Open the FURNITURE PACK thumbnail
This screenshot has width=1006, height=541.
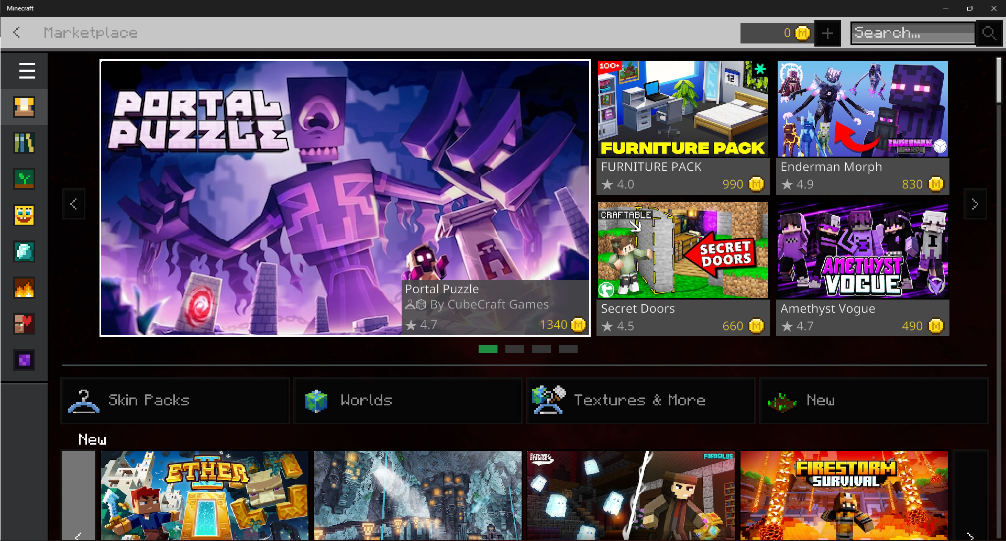683,108
